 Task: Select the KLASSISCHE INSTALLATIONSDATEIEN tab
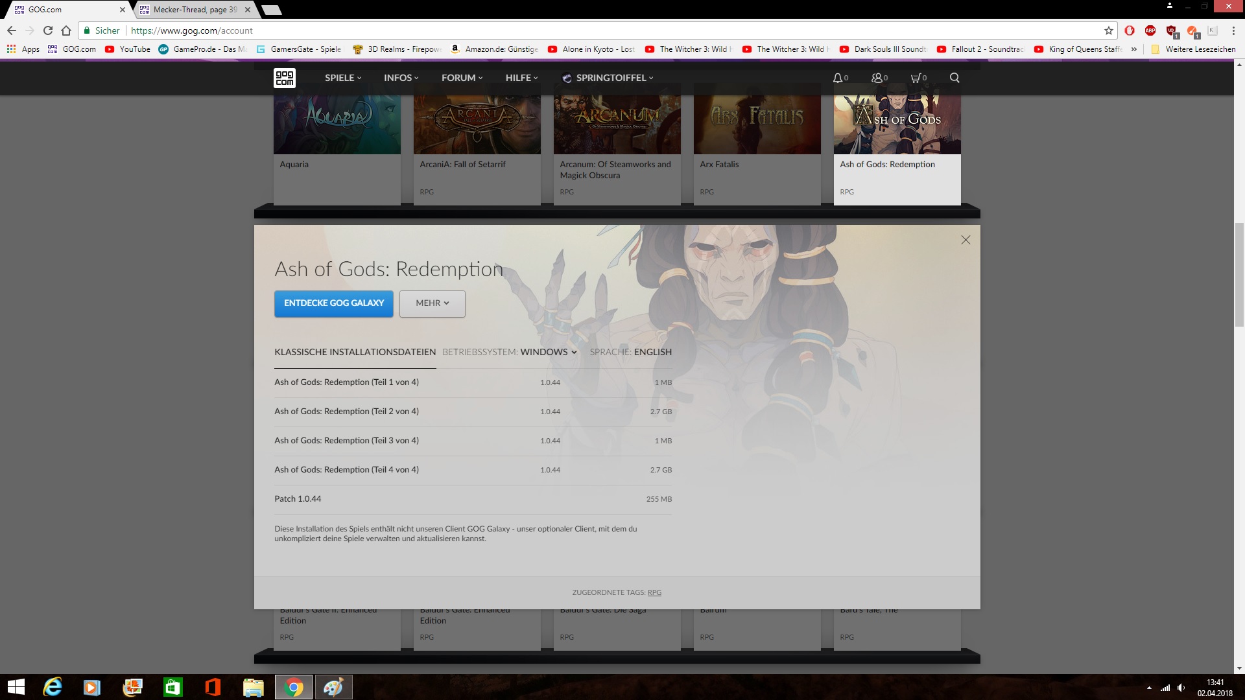tap(355, 352)
